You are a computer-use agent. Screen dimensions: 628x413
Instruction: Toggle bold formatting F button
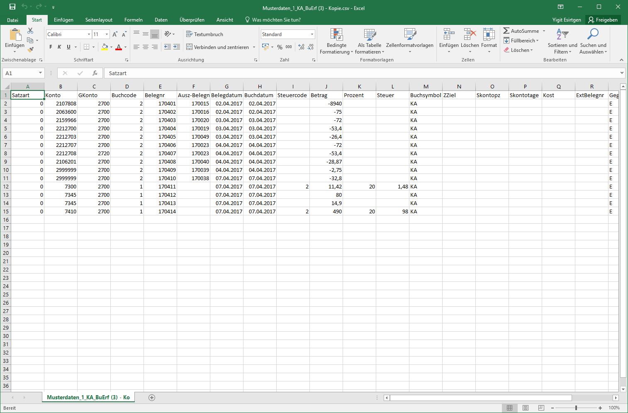tap(51, 47)
